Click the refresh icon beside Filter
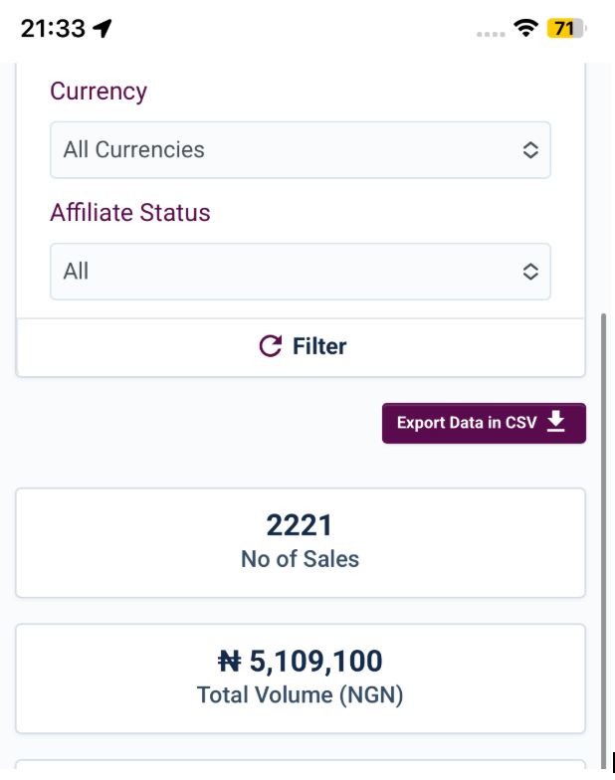615x780 pixels. 270,346
